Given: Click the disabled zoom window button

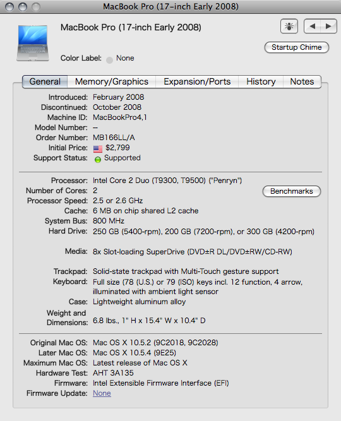Looking at the screenshot, I should click(x=36, y=7).
